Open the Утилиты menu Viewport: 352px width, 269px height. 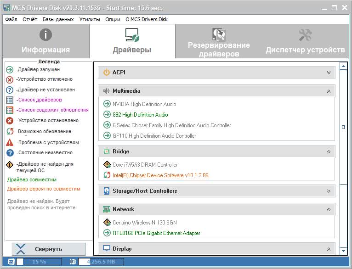point(90,19)
